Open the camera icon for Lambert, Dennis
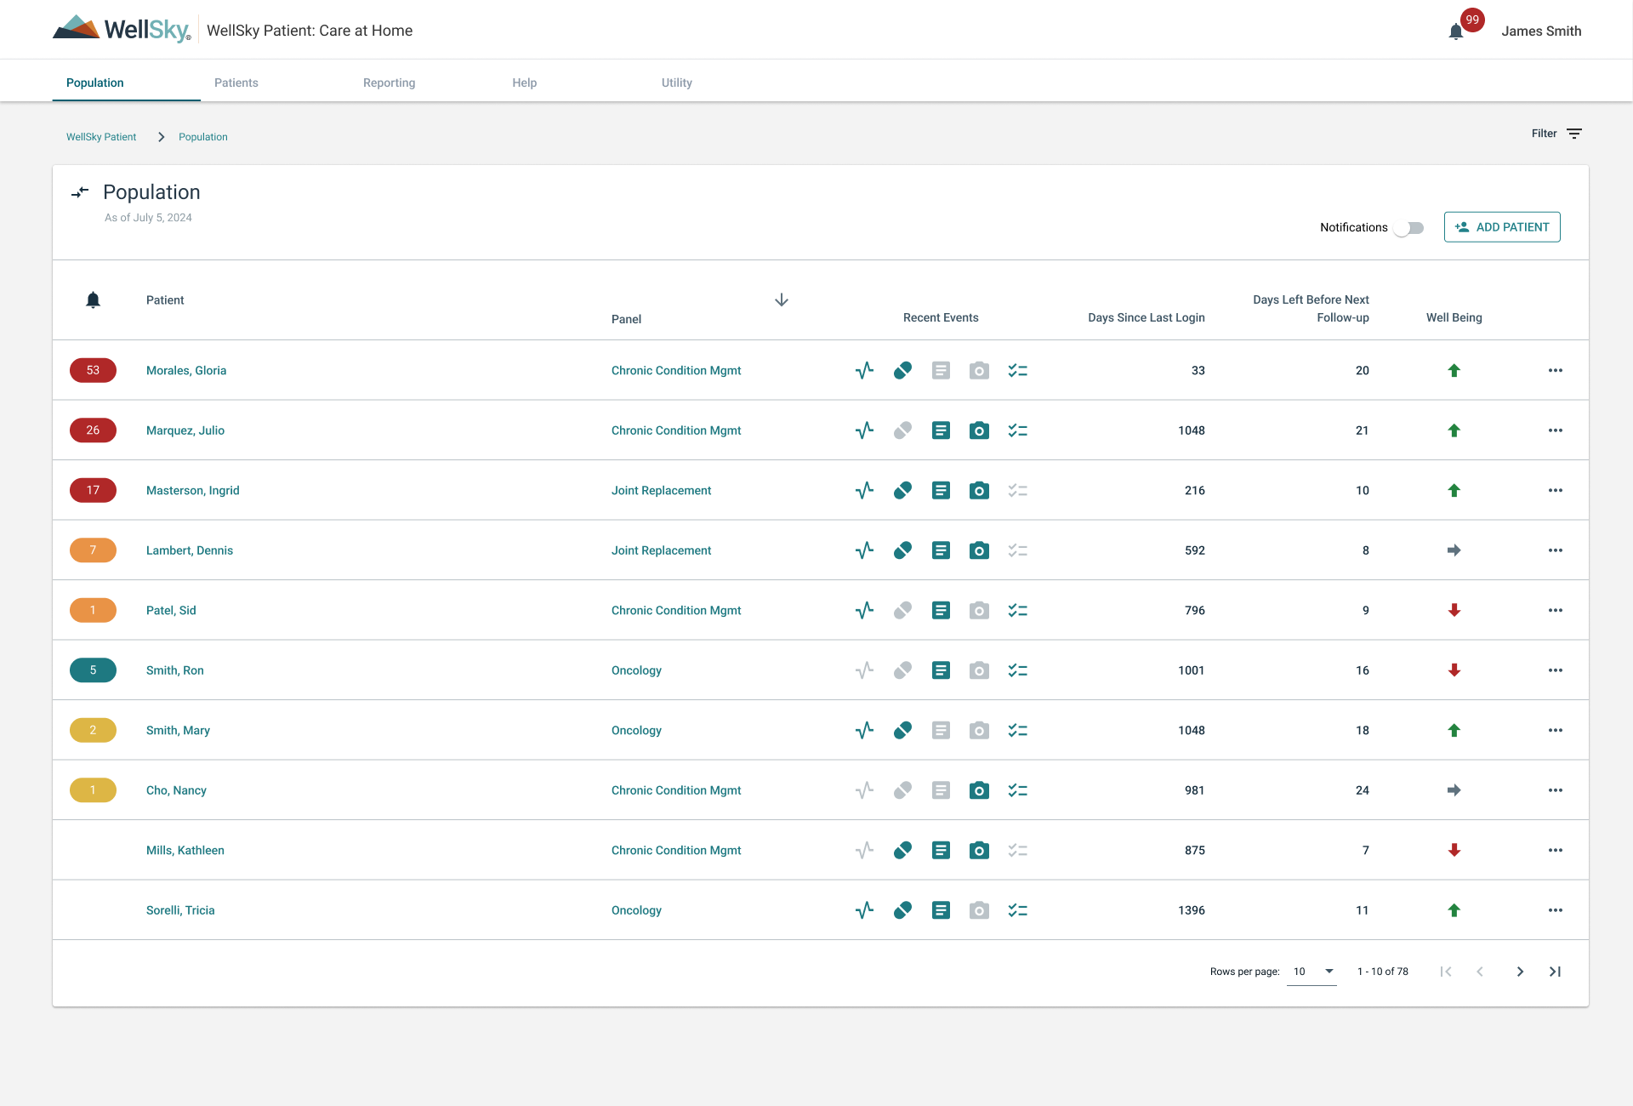Image resolution: width=1633 pixels, height=1106 pixels. pos(979,550)
